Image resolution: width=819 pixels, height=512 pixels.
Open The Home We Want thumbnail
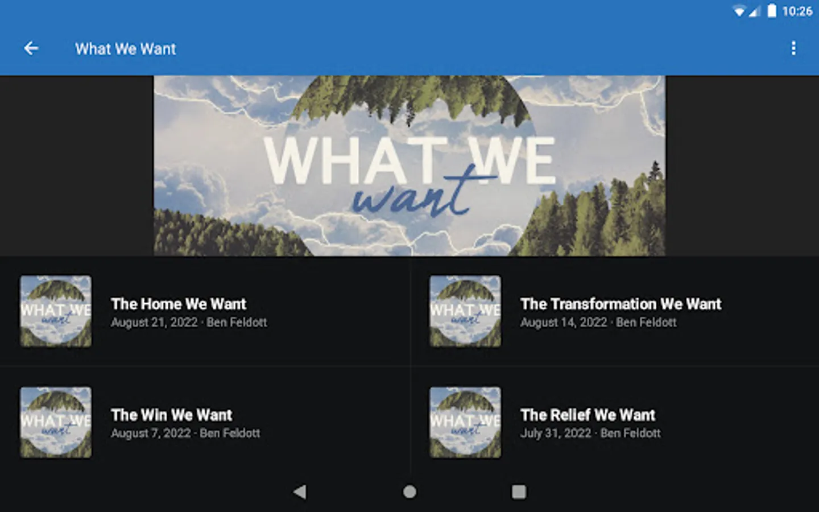click(56, 311)
